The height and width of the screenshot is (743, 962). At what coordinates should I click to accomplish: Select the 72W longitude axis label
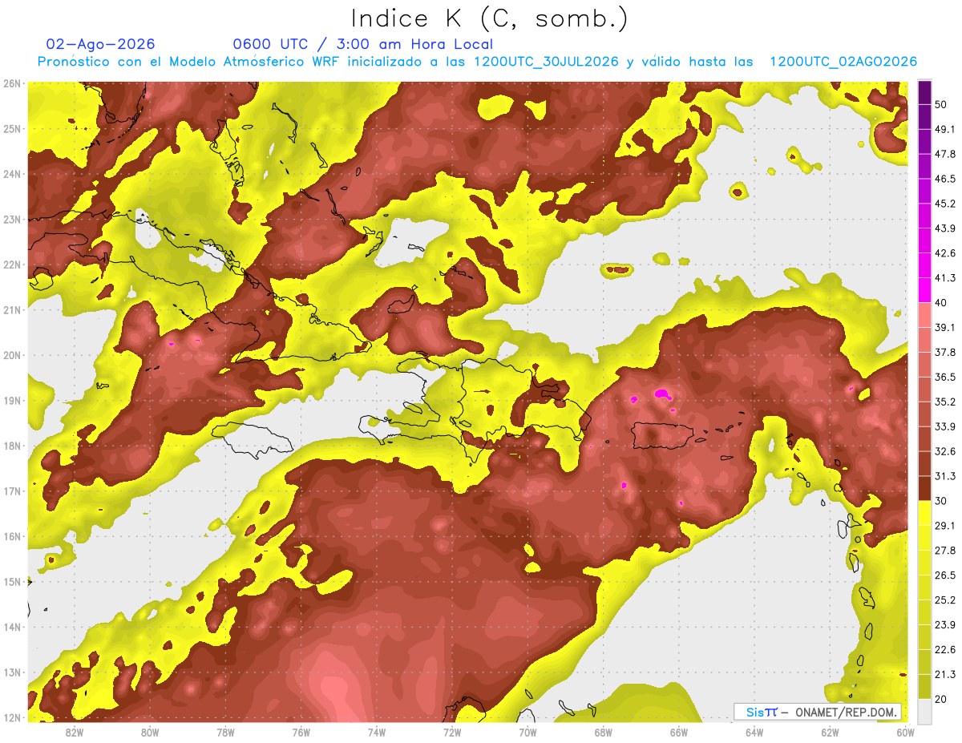click(x=452, y=733)
